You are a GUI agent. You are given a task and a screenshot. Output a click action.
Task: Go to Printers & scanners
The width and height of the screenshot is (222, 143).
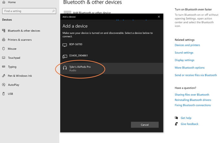(20, 40)
